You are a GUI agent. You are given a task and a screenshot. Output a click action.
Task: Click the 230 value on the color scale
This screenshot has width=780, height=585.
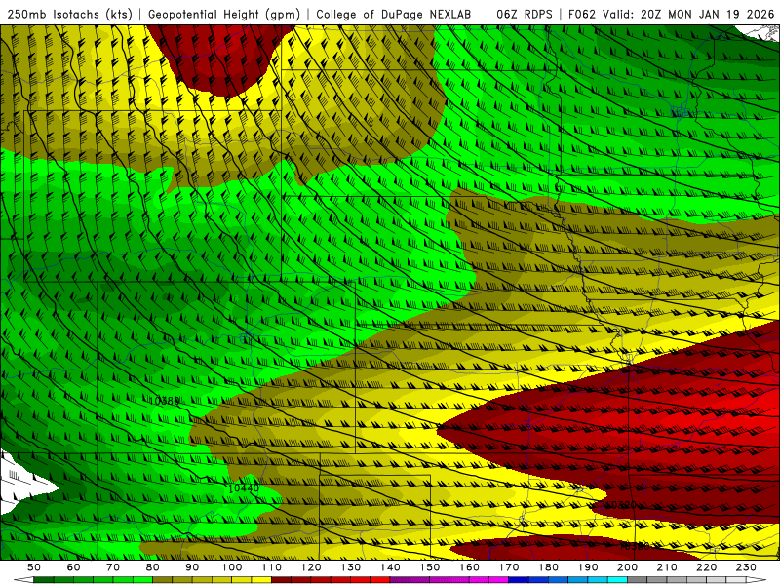coord(746,567)
